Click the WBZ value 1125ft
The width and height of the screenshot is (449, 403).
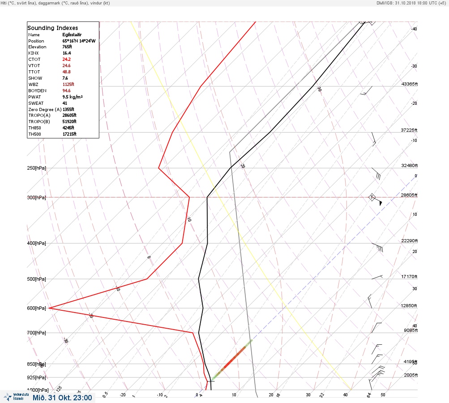point(68,85)
